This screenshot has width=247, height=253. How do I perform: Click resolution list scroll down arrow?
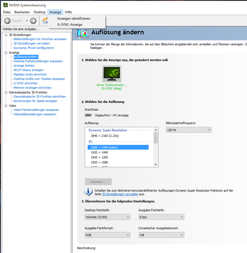tap(156, 165)
